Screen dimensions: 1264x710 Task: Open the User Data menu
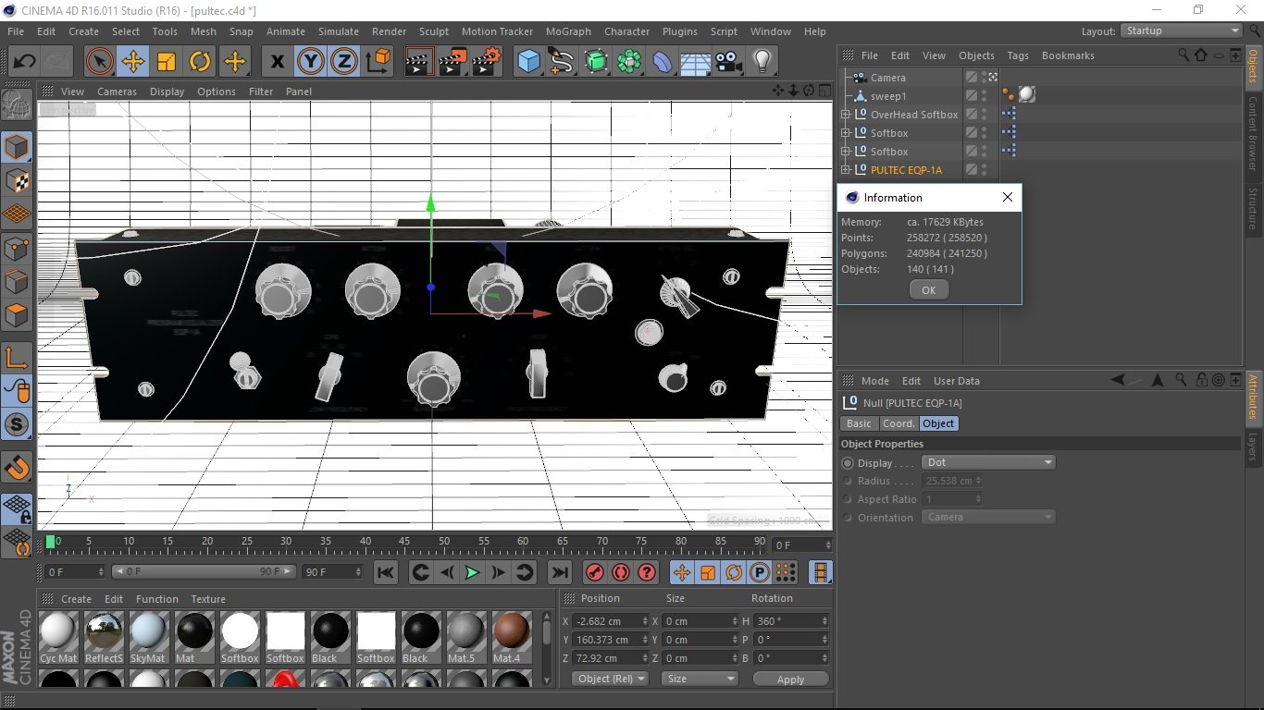956,381
